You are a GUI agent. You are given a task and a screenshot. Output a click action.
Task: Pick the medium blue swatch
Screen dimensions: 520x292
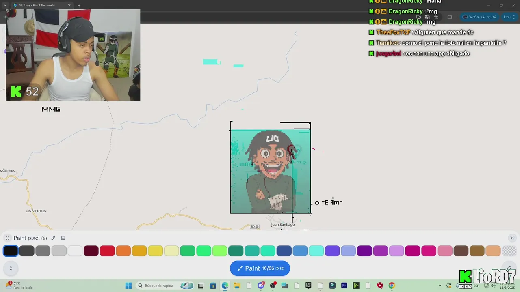(300, 251)
